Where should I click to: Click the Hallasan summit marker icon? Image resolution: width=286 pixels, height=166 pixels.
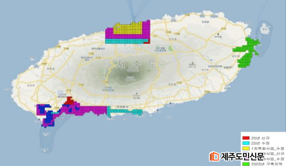(130, 75)
